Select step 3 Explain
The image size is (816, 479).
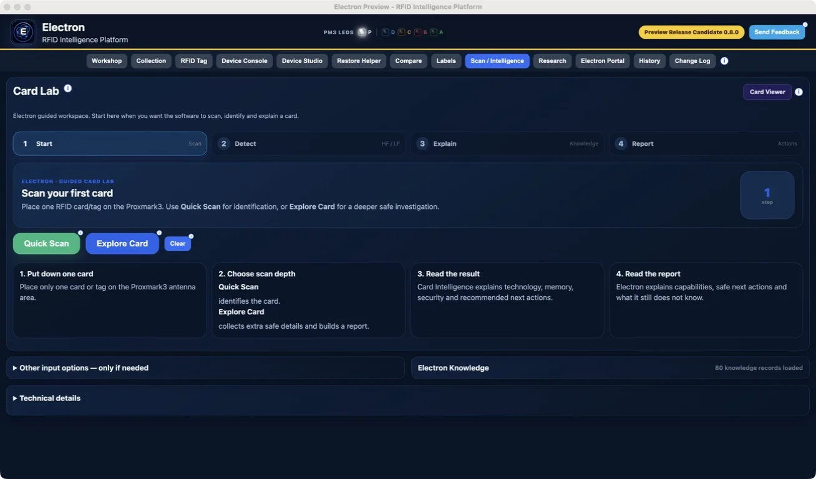coord(507,143)
